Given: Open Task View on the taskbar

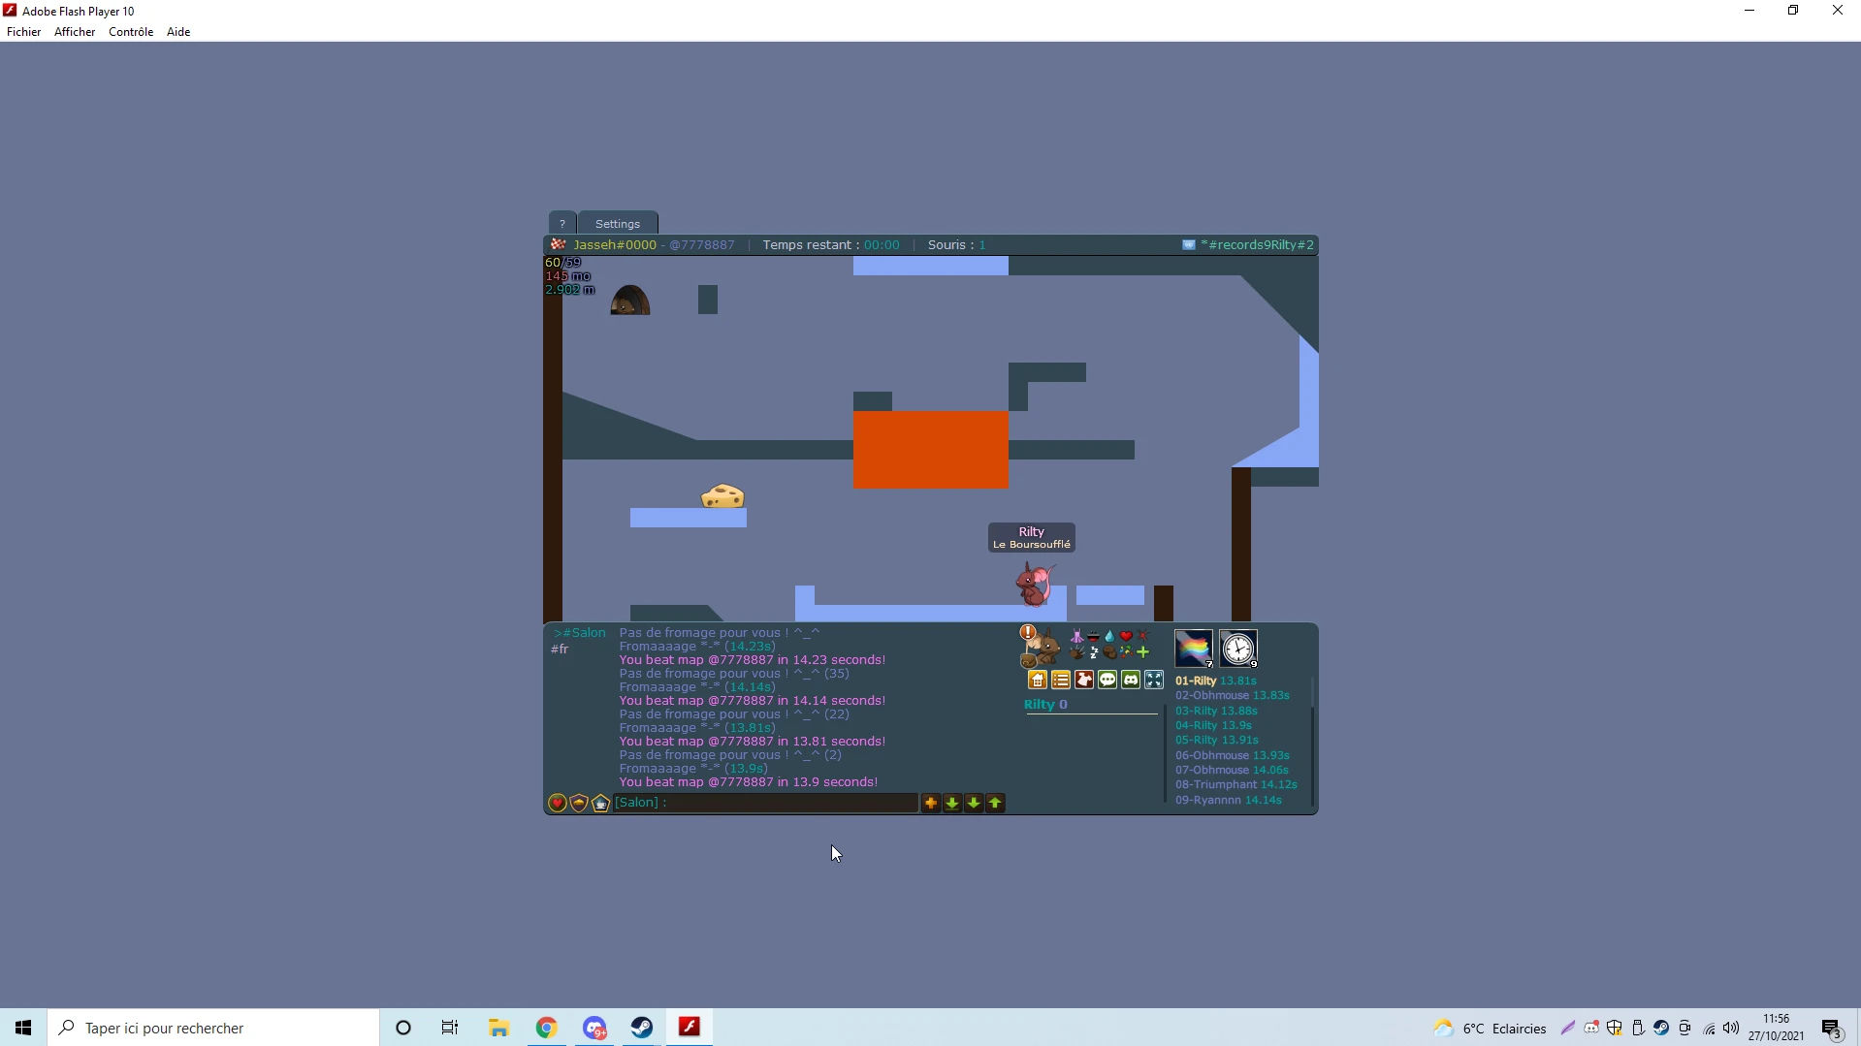Looking at the screenshot, I should (450, 1028).
